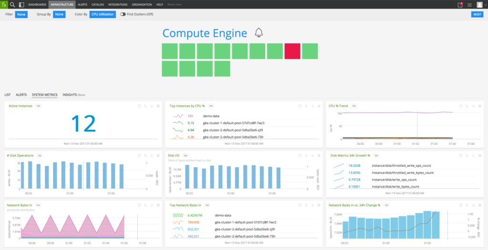This screenshot has height=250, width=488.
Task: Switch to the INSIGHTS (Beta) tab
Action: [74, 95]
